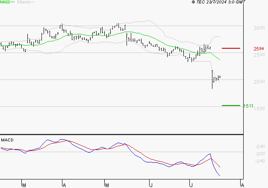Viewport: 268px width, 188px height.
Task: Click the BBands legend label
Action: tap(24, 2)
